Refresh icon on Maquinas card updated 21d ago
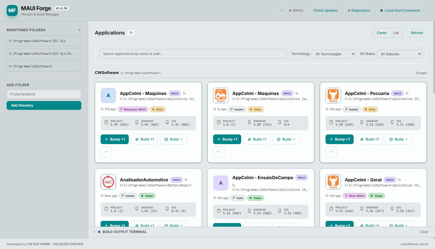 [x=184, y=93]
